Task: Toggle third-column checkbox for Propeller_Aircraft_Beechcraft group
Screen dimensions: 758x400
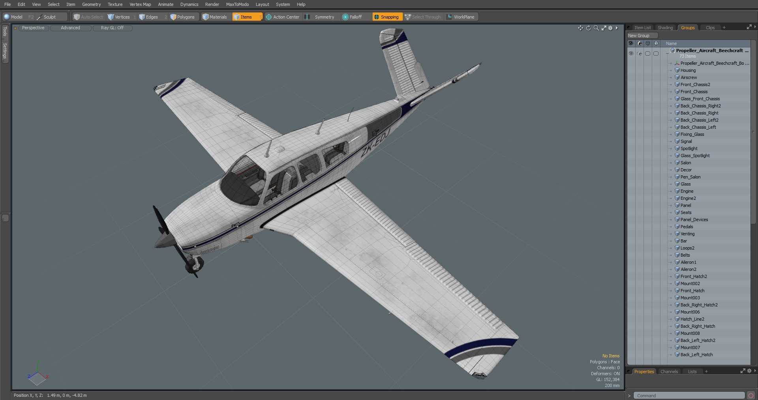Action: coord(648,54)
